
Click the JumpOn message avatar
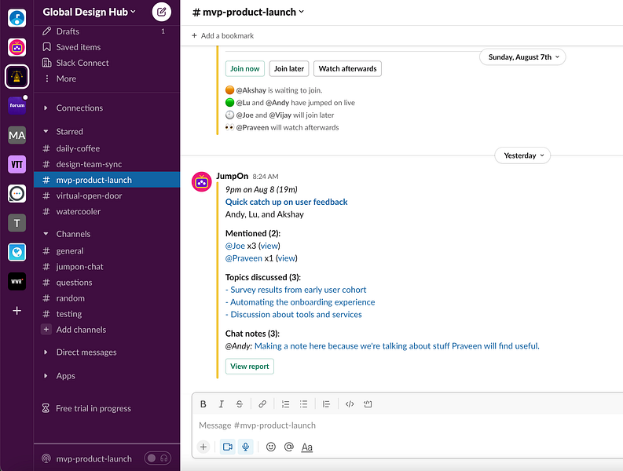tap(201, 182)
